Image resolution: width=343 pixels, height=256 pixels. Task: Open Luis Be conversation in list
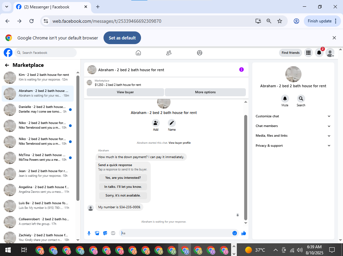(38, 206)
